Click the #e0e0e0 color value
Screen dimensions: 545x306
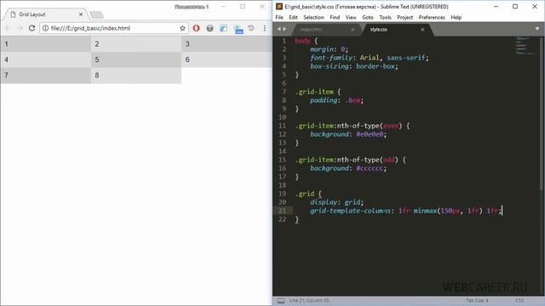[x=370, y=134]
